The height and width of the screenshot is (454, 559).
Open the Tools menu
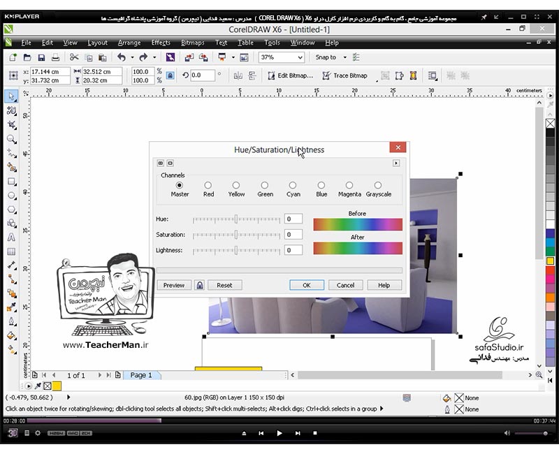pos(272,43)
